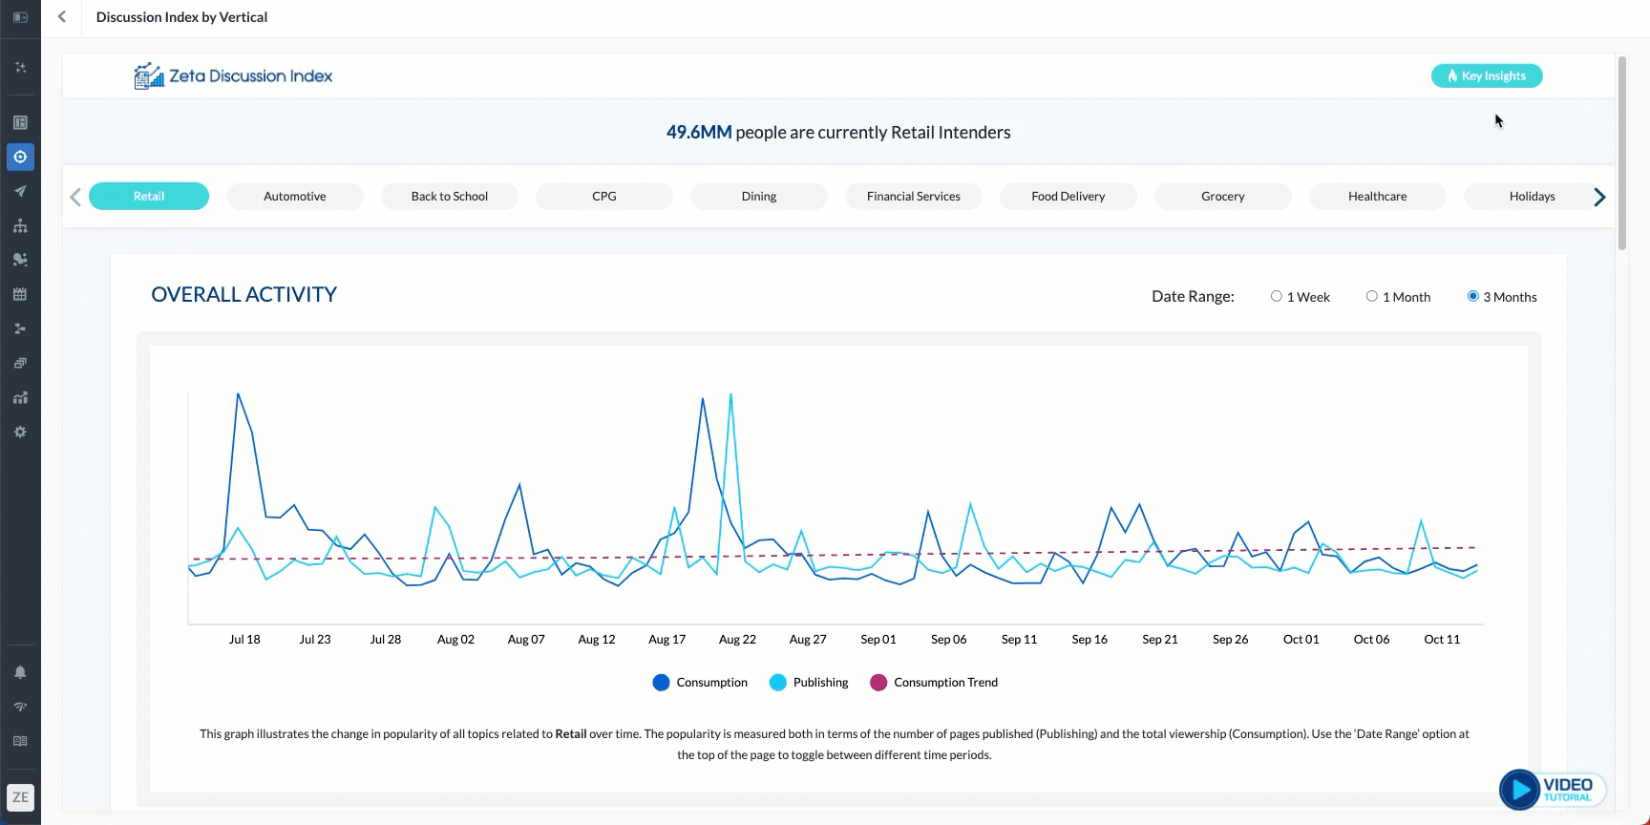The height and width of the screenshot is (825, 1650).
Task: Go back using the header chevron
Action: 62,17
